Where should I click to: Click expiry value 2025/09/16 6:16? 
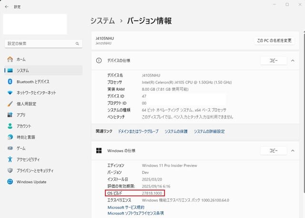pyautogui.click(x=156, y=186)
